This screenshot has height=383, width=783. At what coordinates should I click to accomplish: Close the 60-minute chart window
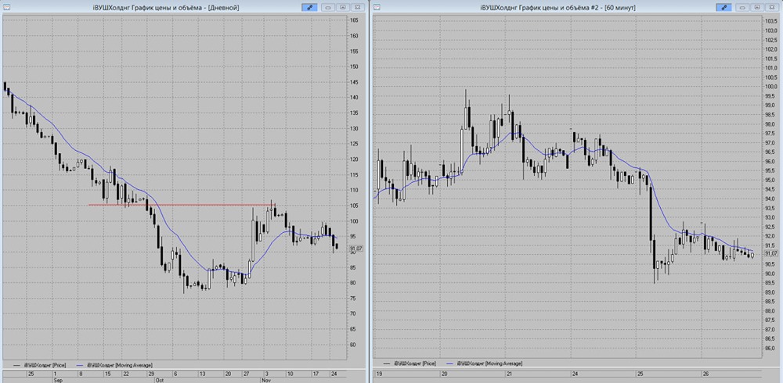pos(771,8)
